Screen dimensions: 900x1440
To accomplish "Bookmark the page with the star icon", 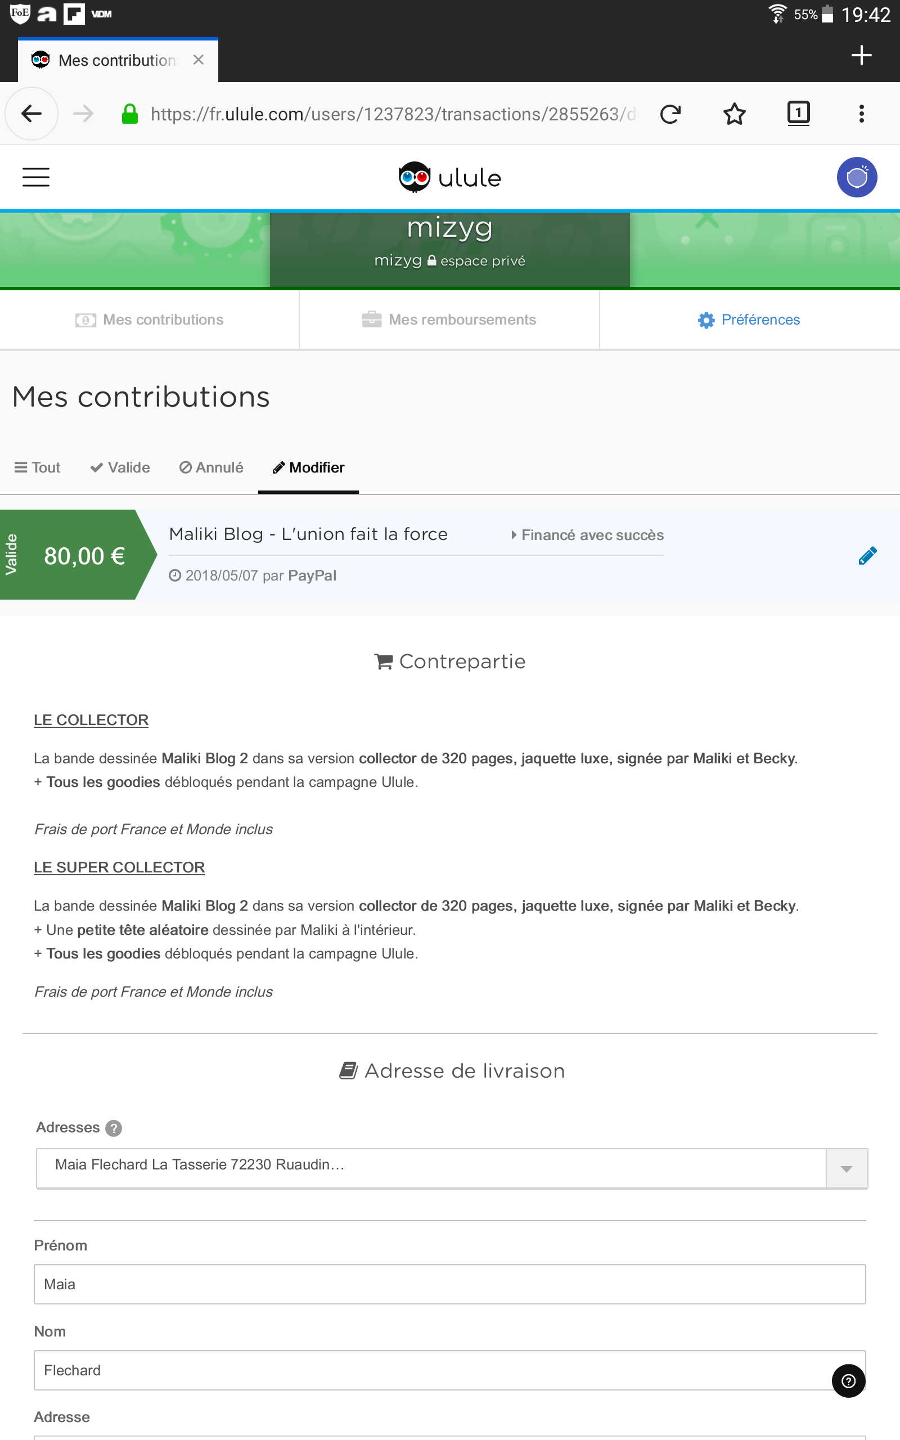I will 734,114.
